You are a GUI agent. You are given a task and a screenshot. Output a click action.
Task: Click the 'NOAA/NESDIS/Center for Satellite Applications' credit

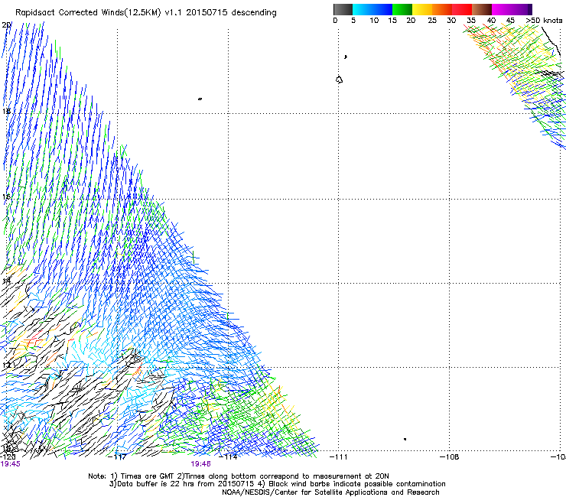pos(330,492)
